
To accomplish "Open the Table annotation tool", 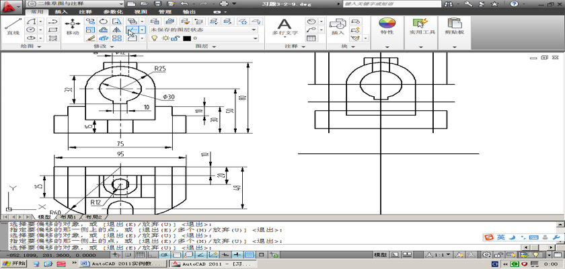I will pos(311,38).
